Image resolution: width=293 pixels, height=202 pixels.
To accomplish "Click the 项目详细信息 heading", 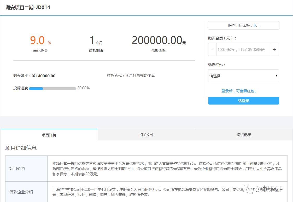I will pyautogui.click(x=21, y=148).
